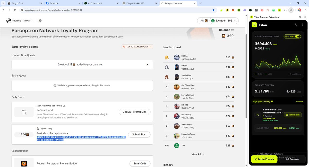Open the Chrome three-dot menu
Image resolution: width=309 pixels, height=167 pixels.
(305, 10)
